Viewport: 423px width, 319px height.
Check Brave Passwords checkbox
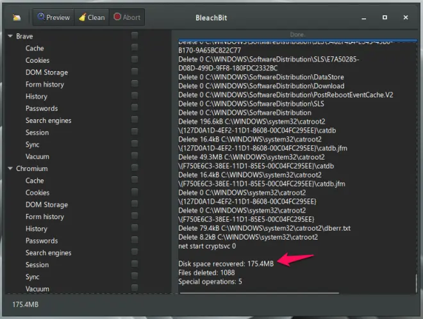135,108
